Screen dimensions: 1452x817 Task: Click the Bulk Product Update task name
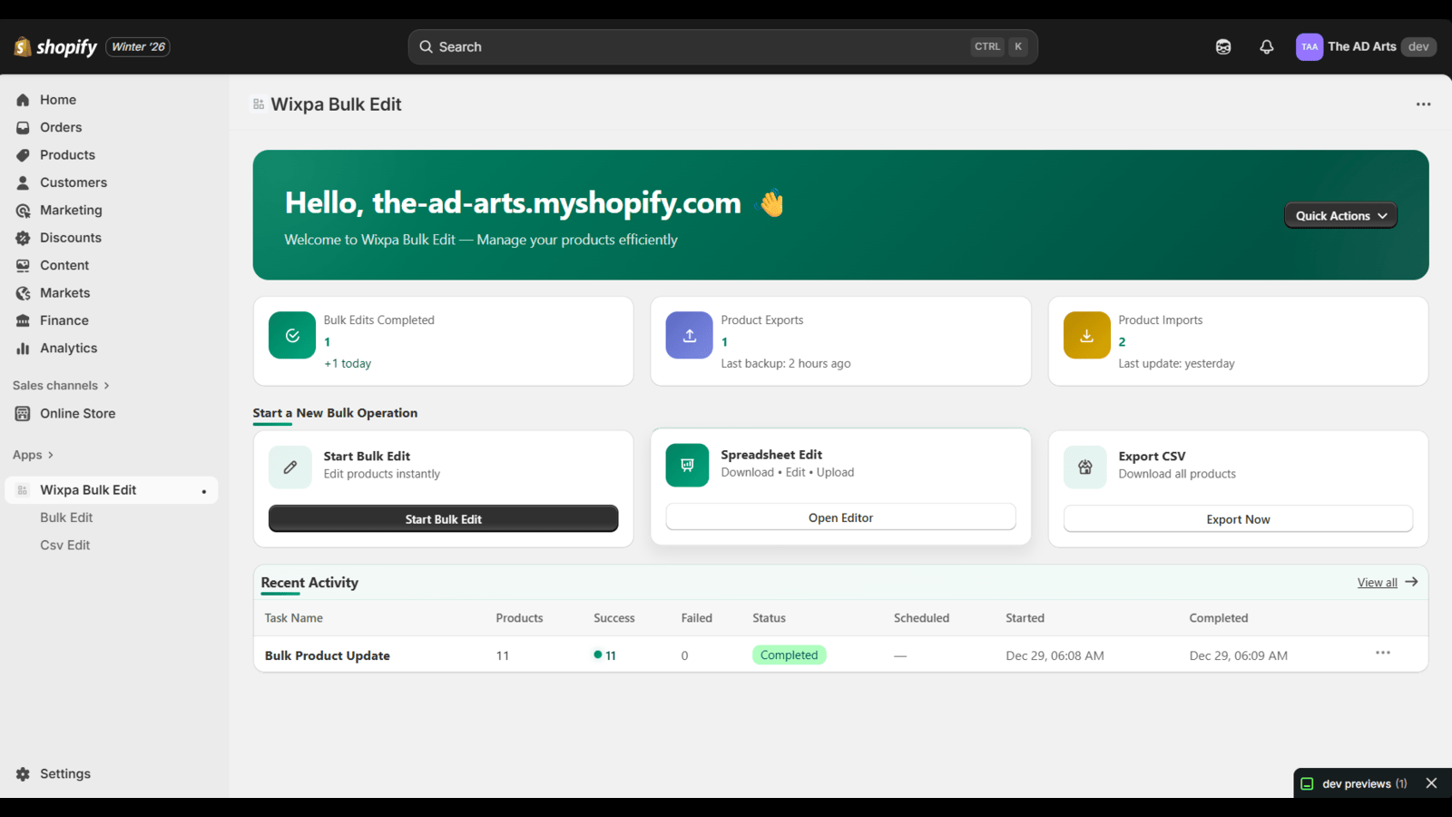coord(328,655)
